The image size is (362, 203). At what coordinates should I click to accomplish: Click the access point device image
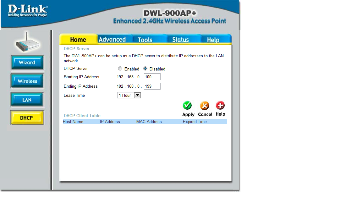coord(27,43)
